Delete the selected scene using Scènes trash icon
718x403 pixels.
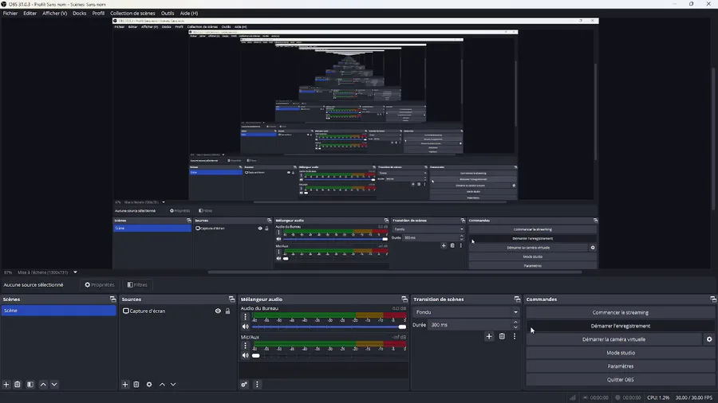point(18,384)
